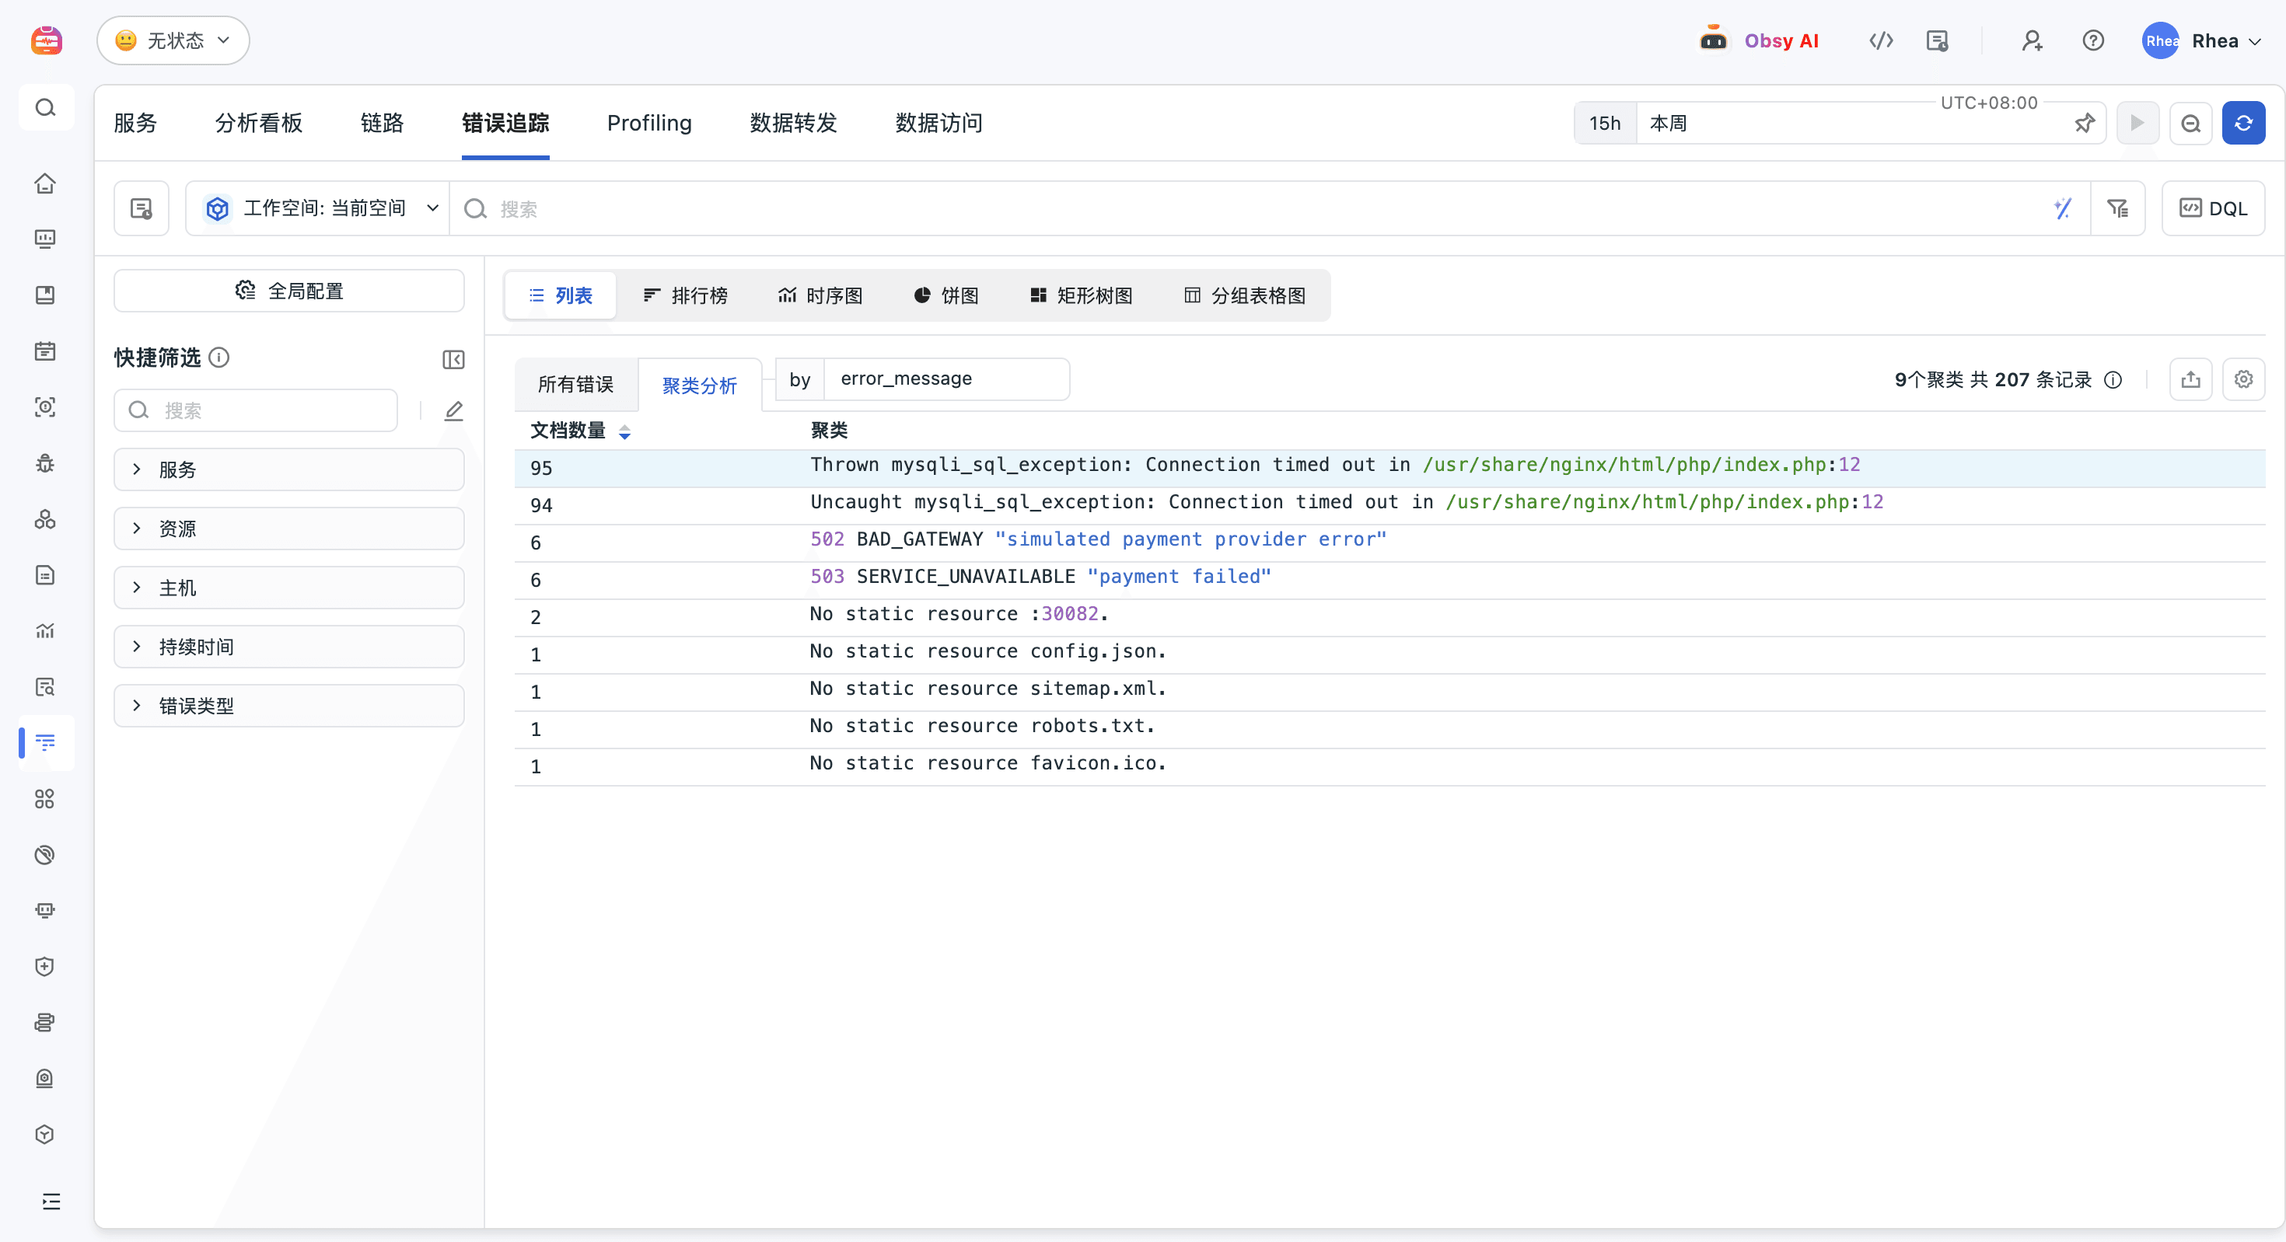Expand the 错误类型 quick filter
This screenshot has height=1242, width=2286.
289,705
